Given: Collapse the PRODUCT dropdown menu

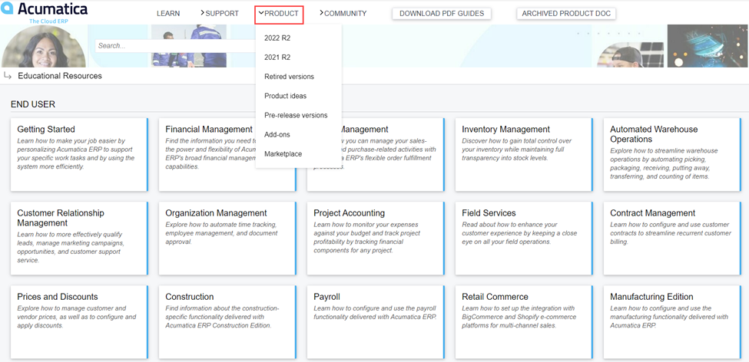Looking at the screenshot, I should [x=280, y=13].
